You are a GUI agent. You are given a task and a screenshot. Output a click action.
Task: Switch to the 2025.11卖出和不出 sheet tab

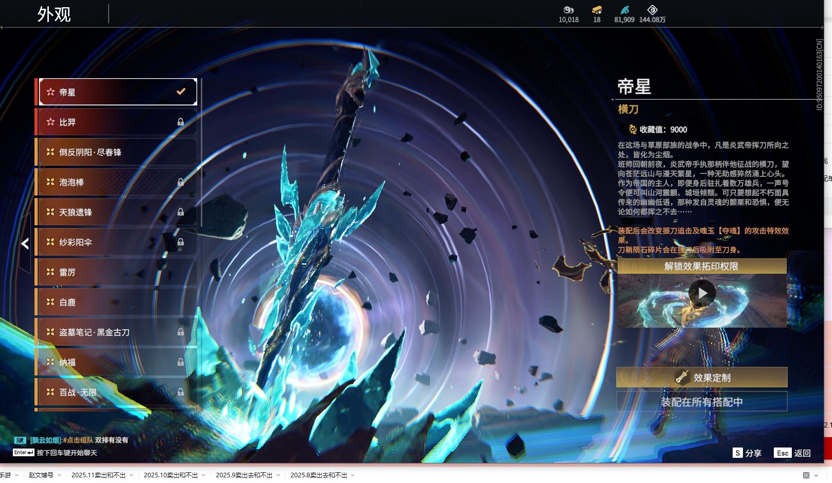(98, 475)
